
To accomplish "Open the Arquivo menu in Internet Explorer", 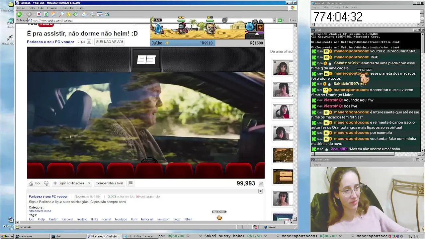I will coord(21,8).
